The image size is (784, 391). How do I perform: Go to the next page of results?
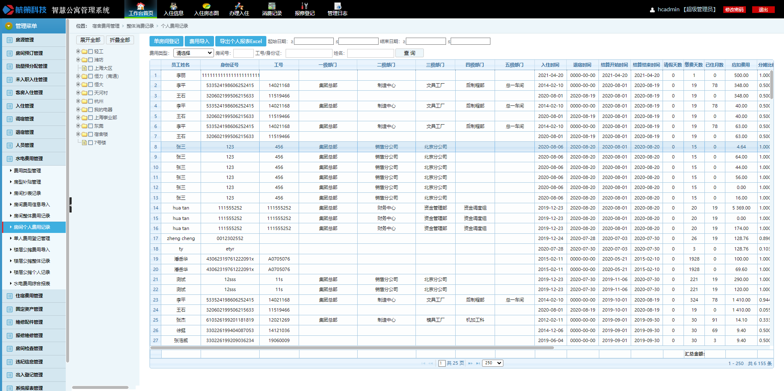[470, 363]
